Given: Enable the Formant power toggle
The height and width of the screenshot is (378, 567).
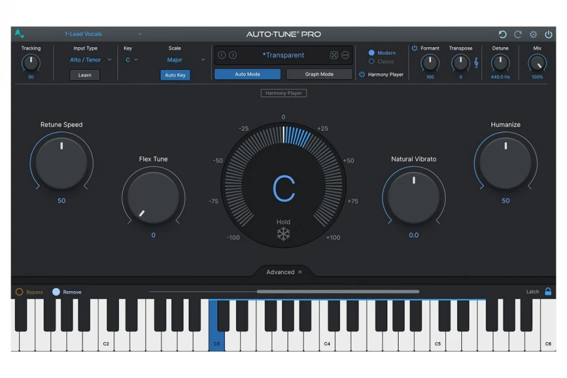Looking at the screenshot, I should (x=415, y=48).
